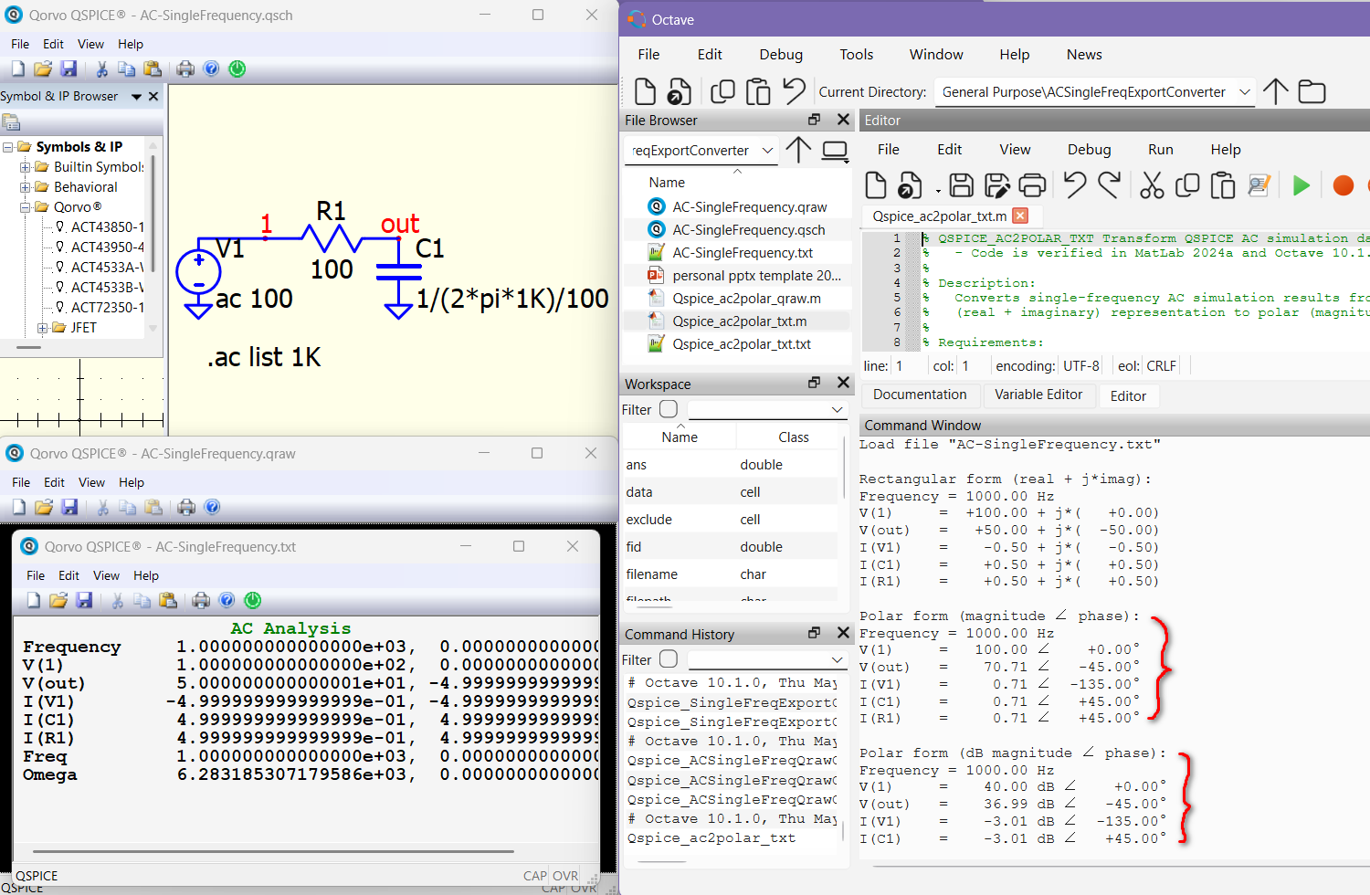The width and height of the screenshot is (1370, 895).
Task: Open Debug menu in Octave main menu bar
Action: pos(781,55)
